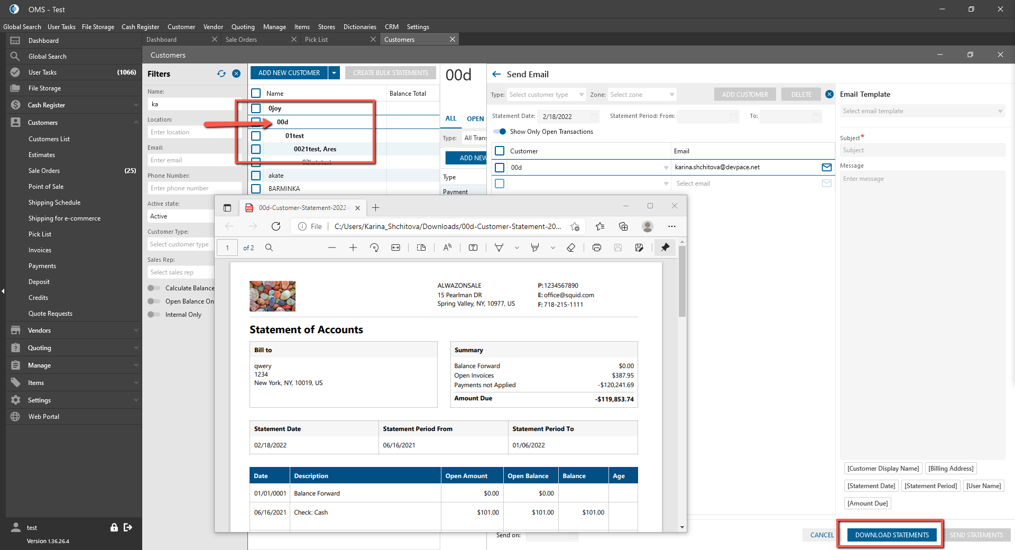Viewport: 1015px width, 550px height.
Task: Toggle Show Only Open Transactions switch
Action: point(500,132)
